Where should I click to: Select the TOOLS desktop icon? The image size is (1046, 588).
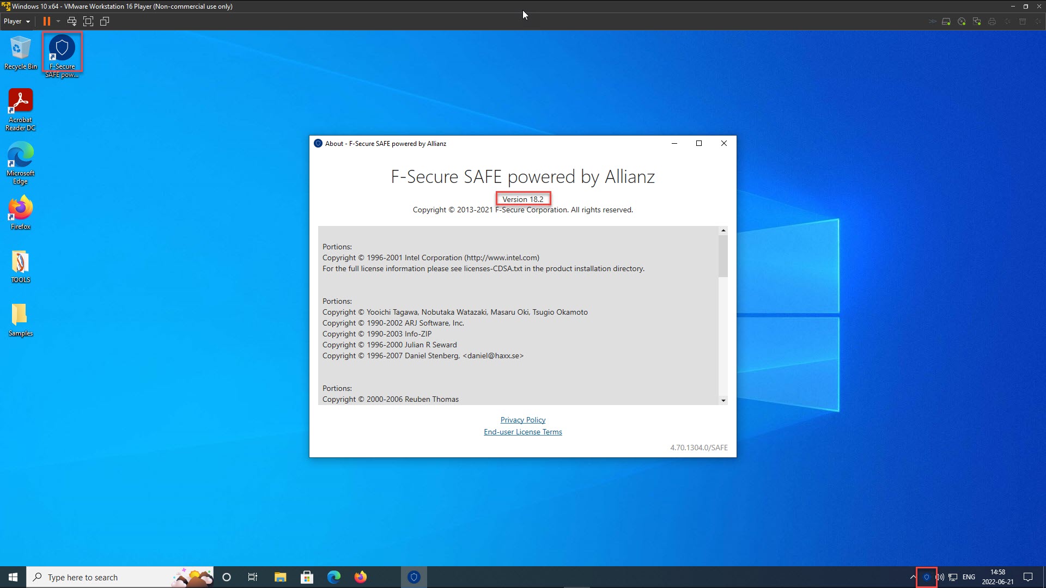21,267
